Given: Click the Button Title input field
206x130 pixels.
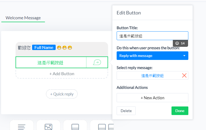Looking at the screenshot, I should click(152, 36).
